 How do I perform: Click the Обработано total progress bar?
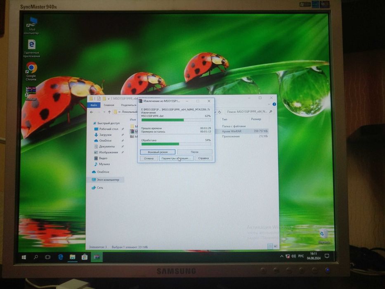point(176,144)
